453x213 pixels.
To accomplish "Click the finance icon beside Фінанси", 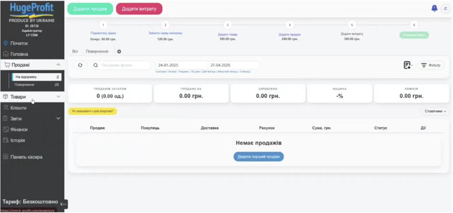I will click(x=5, y=130).
